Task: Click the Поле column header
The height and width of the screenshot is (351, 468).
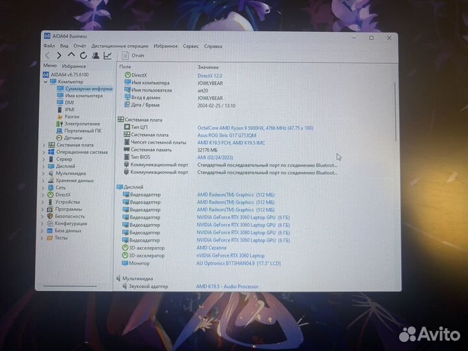Action: coord(125,66)
